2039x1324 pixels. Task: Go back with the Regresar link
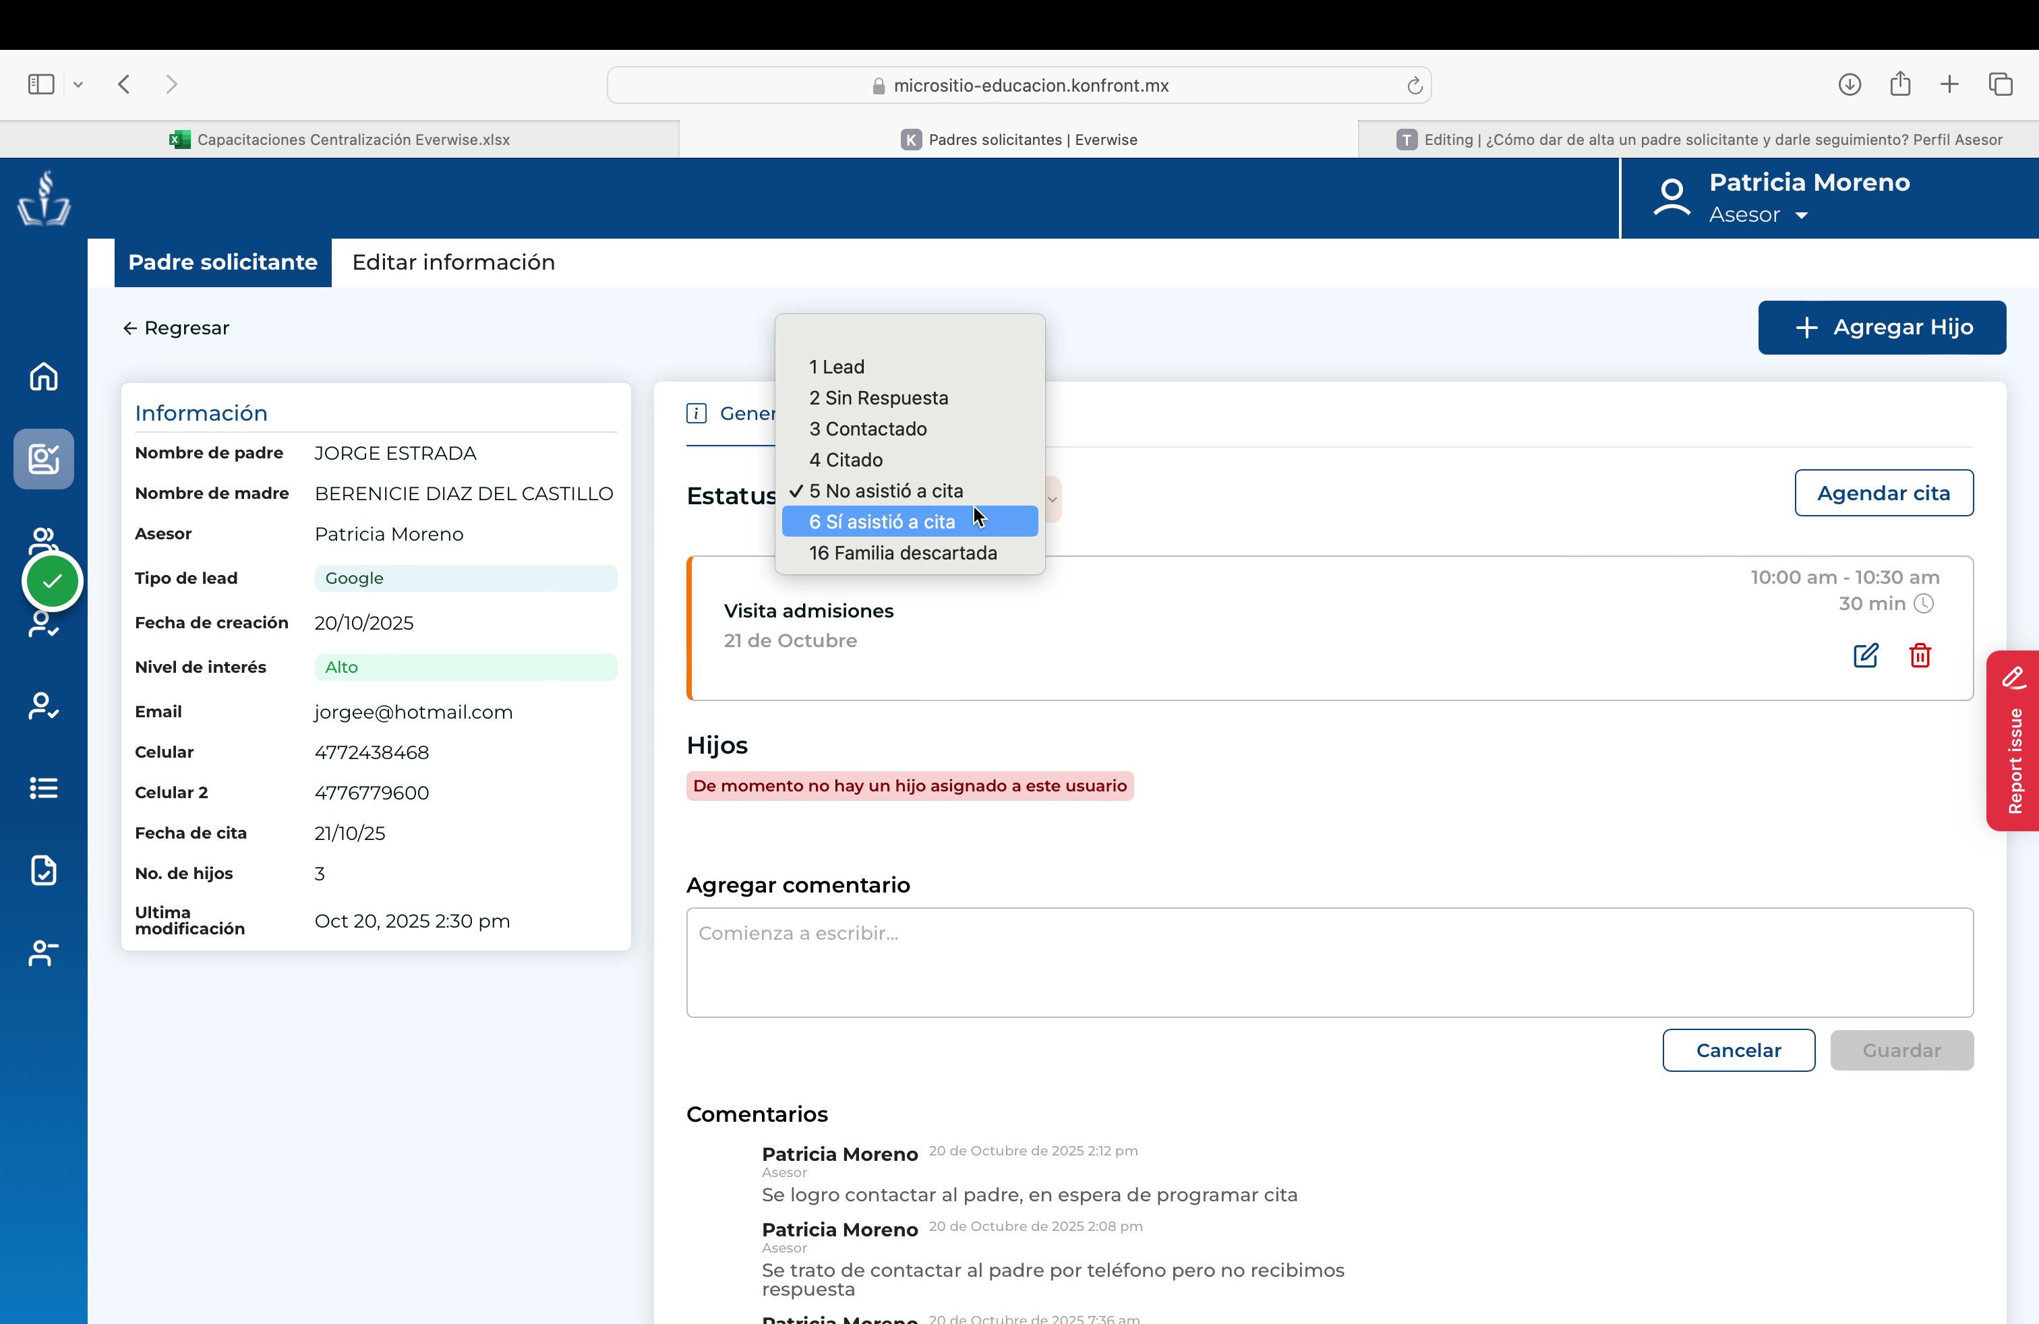175,328
